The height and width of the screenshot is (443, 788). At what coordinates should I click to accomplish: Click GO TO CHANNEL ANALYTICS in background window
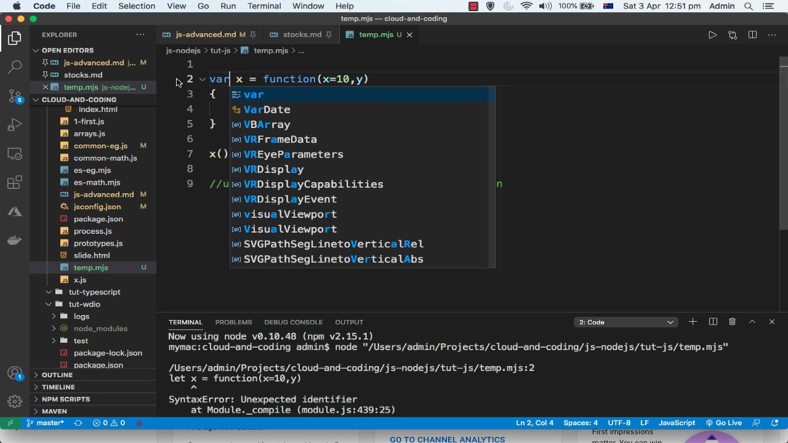pyautogui.click(x=448, y=439)
